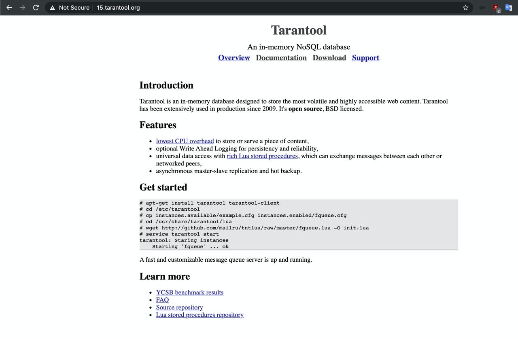Go back using the browser back arrow
This screenshot has width=518, height=339.
[x=9, y=8]
